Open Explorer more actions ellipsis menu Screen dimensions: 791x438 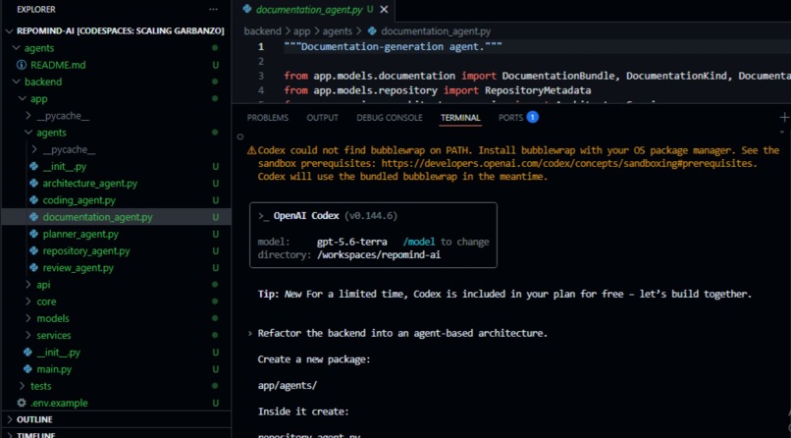pos(213,10)
